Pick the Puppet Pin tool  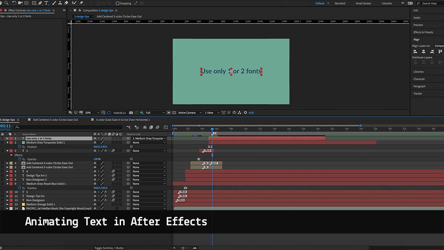(81, 3)
